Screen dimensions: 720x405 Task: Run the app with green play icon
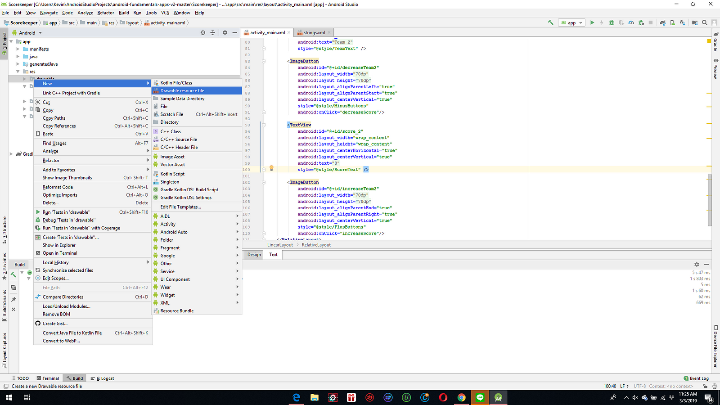pyautogui.click(x=592, y=22)
